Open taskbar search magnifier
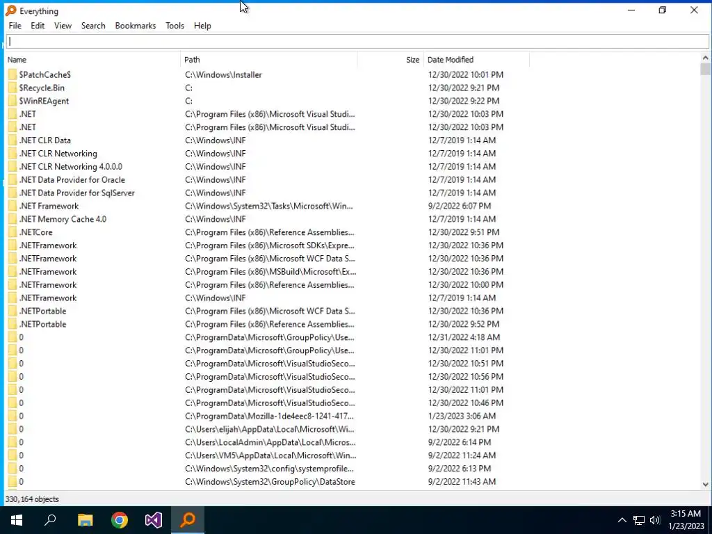 tap(50, 520)
